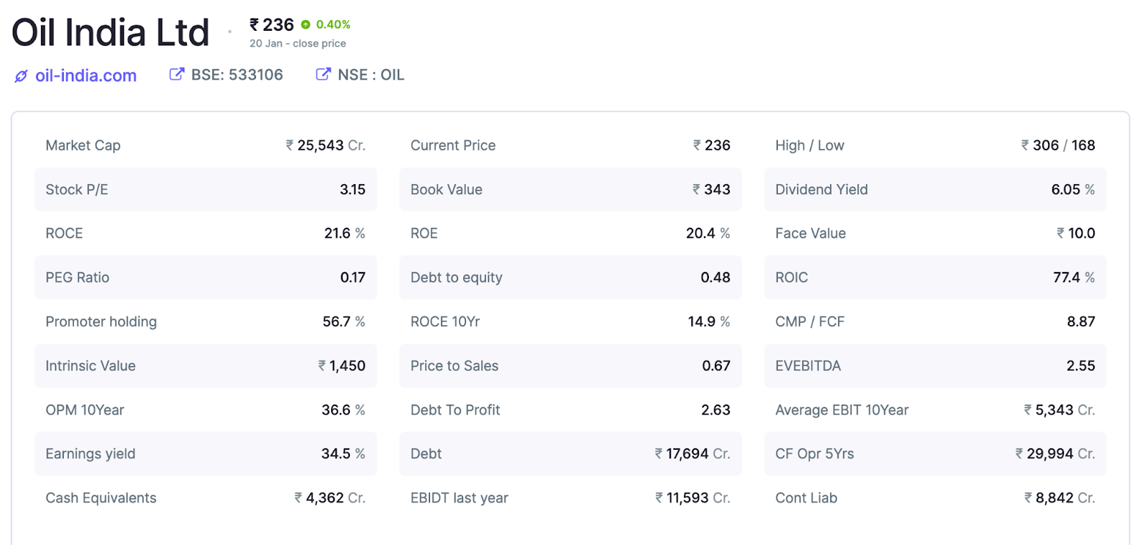Select the CMP / FCF value 8.87
Image resolution: width=1147 pixels, height=545 pixels.
(x=1081, y=322)
